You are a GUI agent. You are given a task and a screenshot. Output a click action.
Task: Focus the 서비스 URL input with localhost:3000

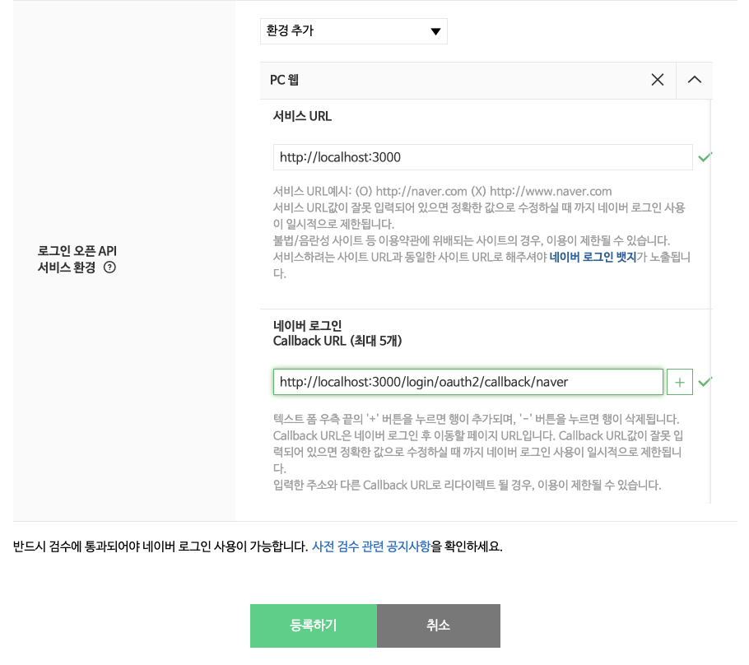(x=483, y=157)
